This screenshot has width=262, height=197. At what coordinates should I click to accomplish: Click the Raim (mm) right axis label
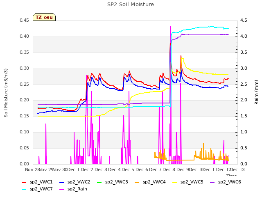coord(256,92)
